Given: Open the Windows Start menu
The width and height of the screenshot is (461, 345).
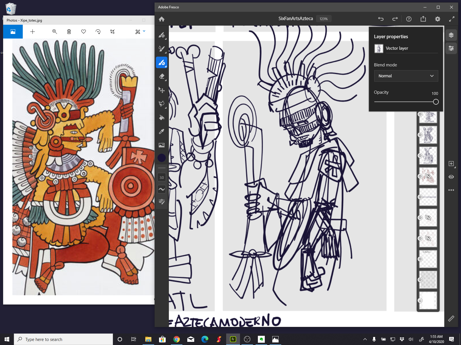Looking at the screenshot, I should pos(7,339).
